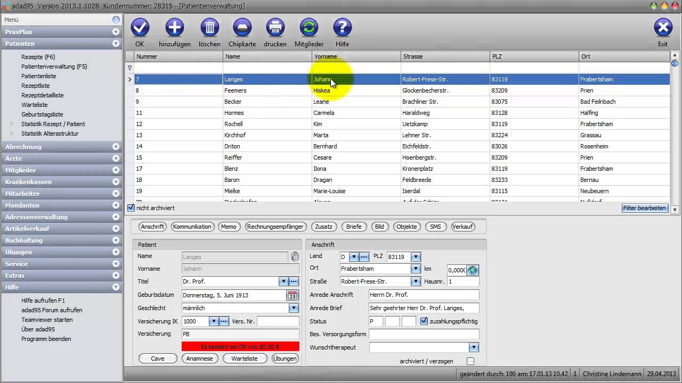Click the Filter bearbeiten button

click(x=645, y=208)
